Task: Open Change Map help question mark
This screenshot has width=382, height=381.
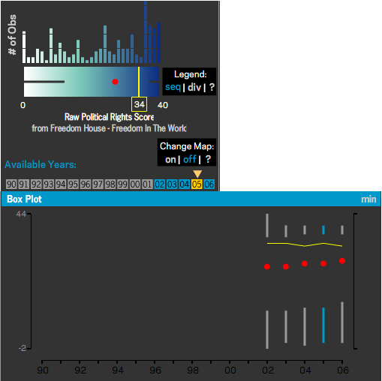Action: (x=208, y=159)
